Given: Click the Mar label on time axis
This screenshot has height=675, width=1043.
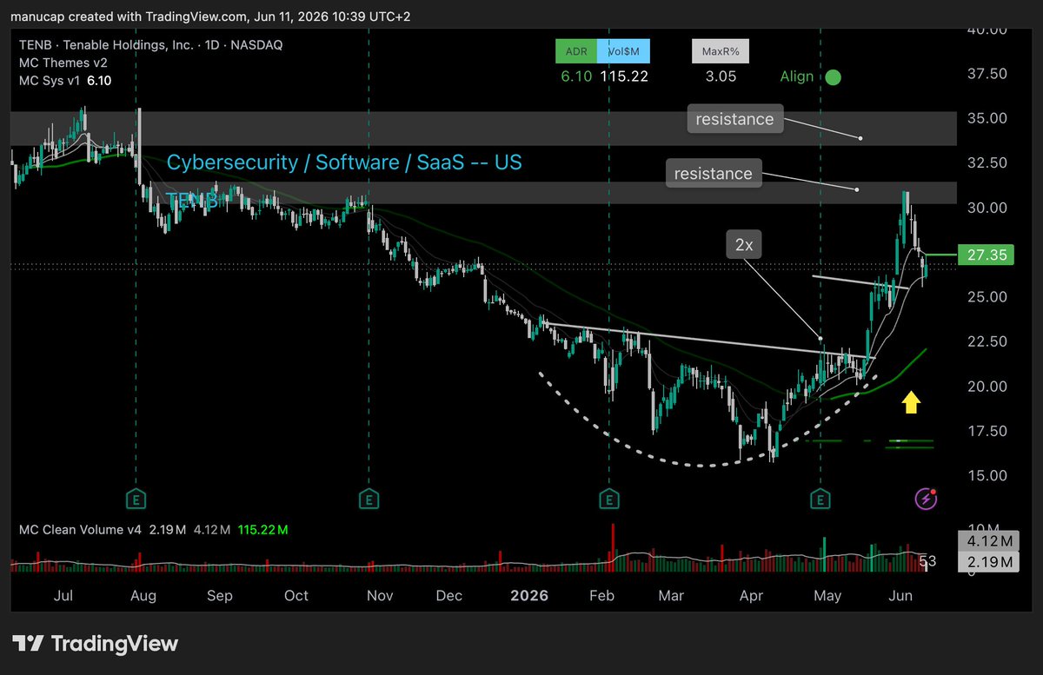Looking at the screenshot, I should click(671, 596).
